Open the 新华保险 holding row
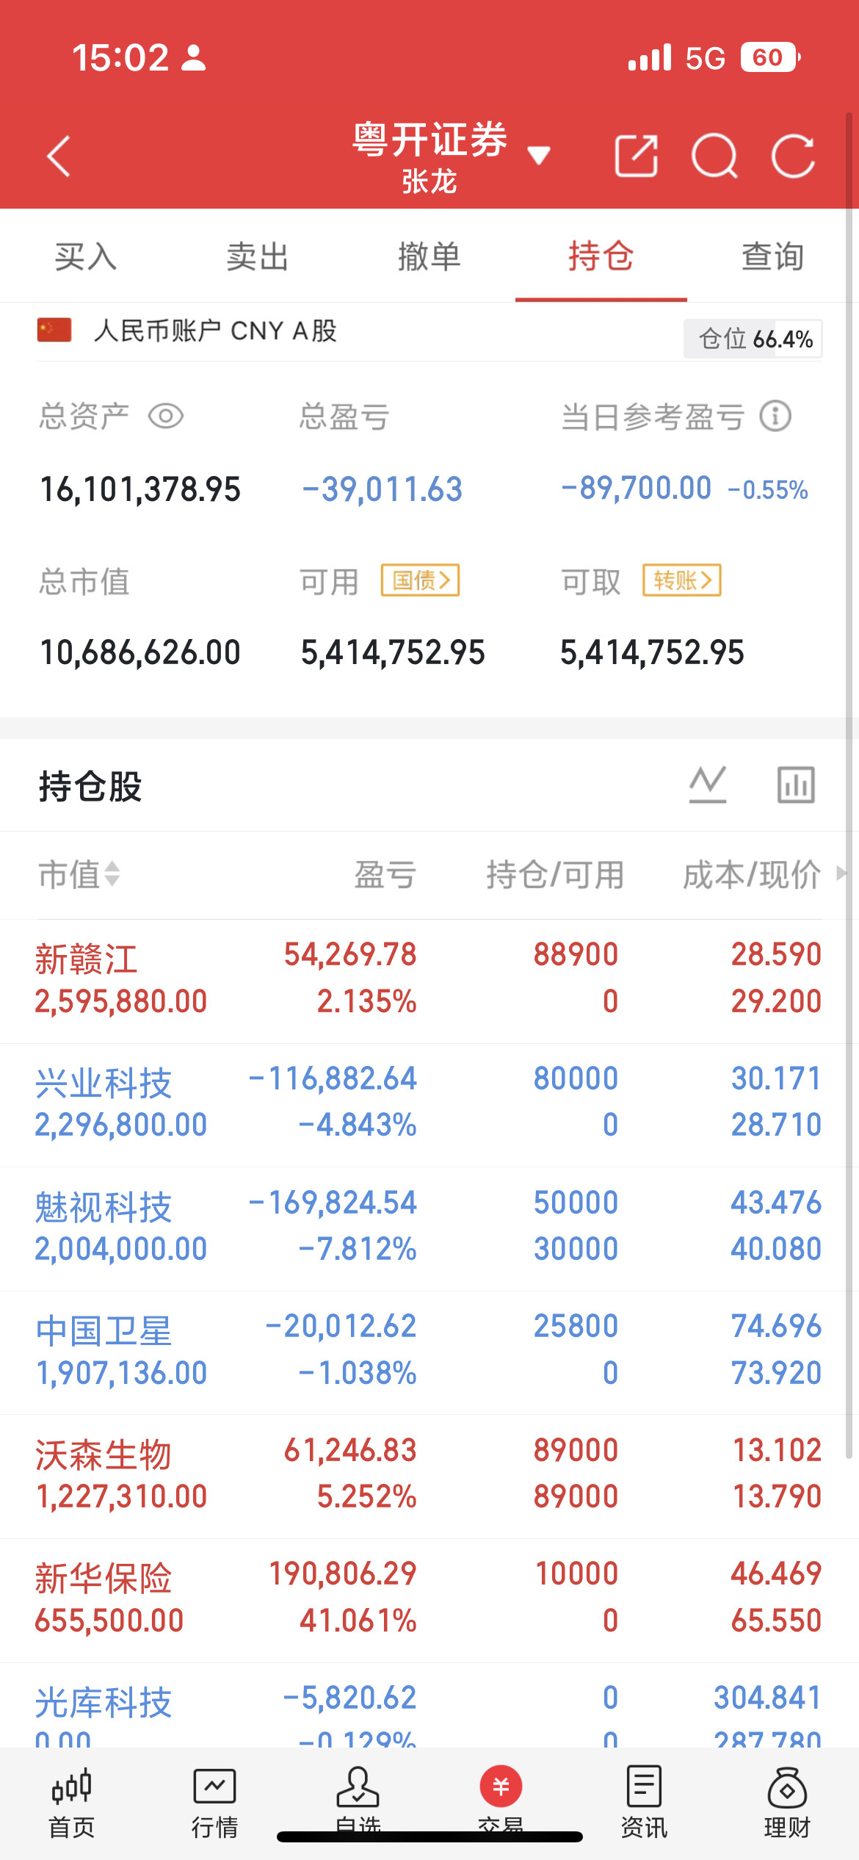 [429, 1600]
